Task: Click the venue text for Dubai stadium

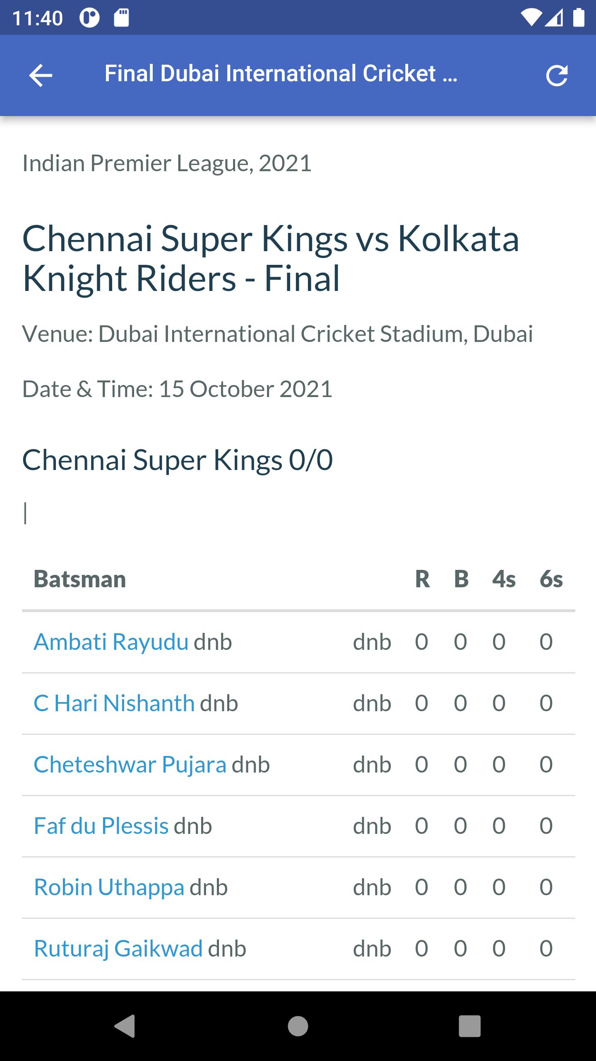Action: 277,334
